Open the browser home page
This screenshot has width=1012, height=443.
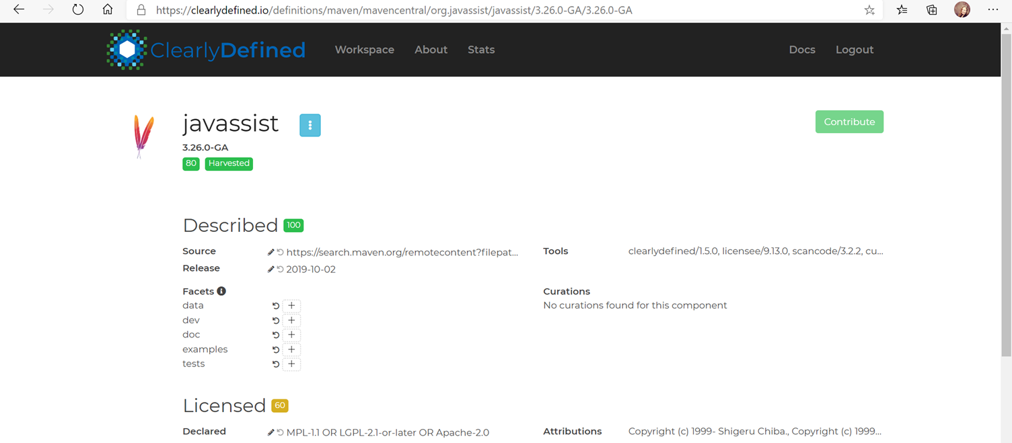(108, 10)
